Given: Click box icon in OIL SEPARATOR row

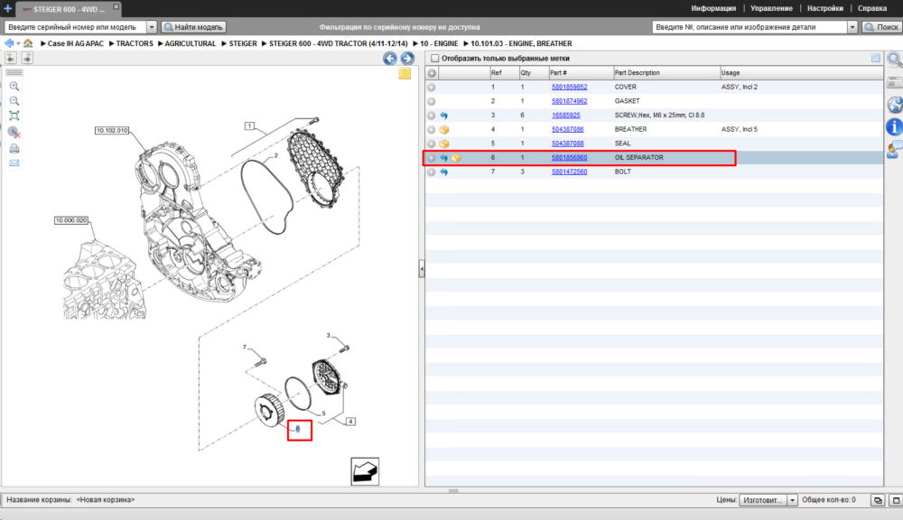Looking at the screenshot, I should click(x=456, y=158).
